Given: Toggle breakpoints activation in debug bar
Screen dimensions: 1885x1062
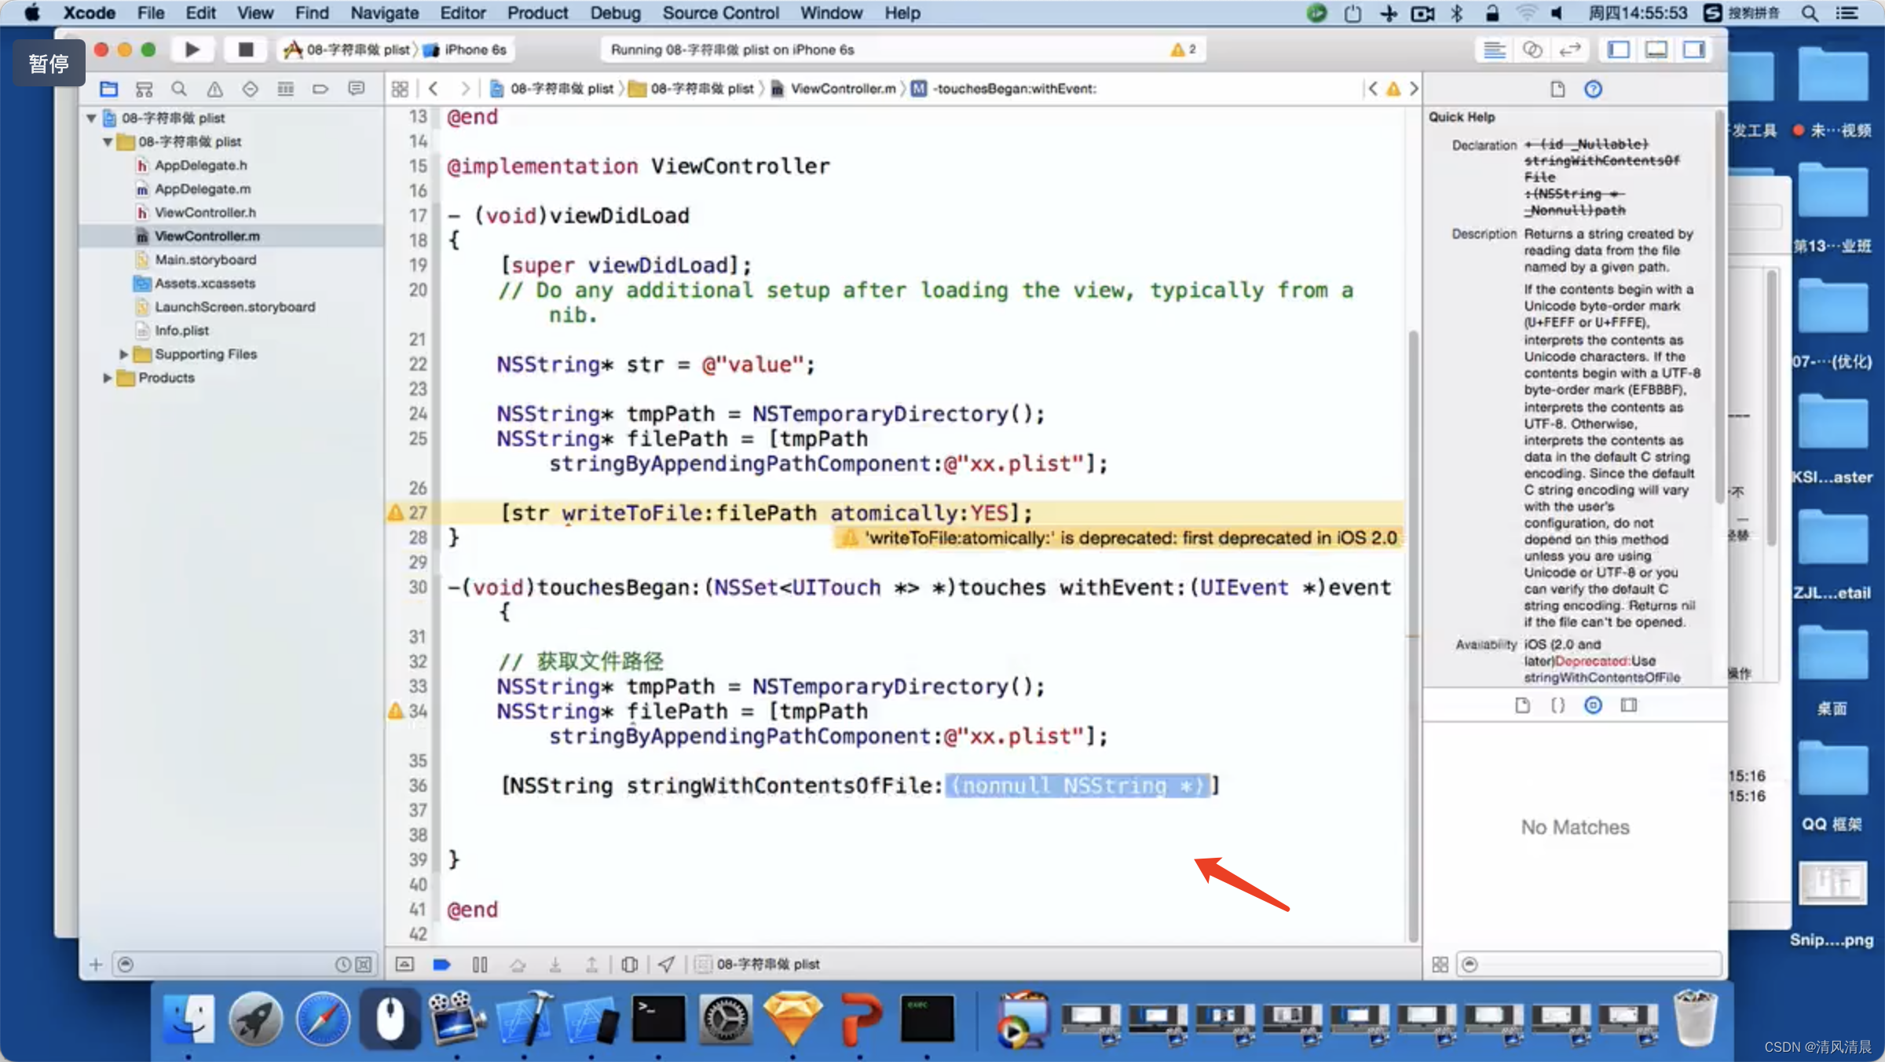Looking at the screenshot, I should point(442,964).
